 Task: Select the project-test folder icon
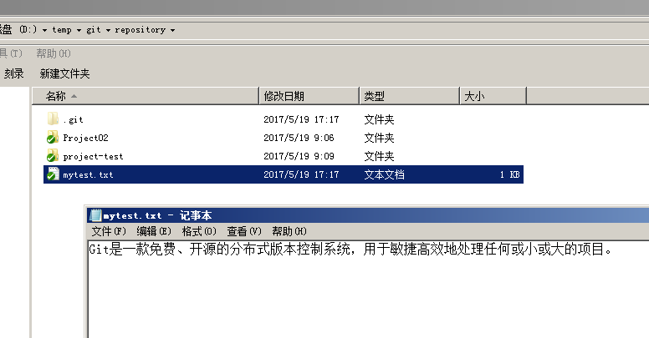tap(53, 156)
